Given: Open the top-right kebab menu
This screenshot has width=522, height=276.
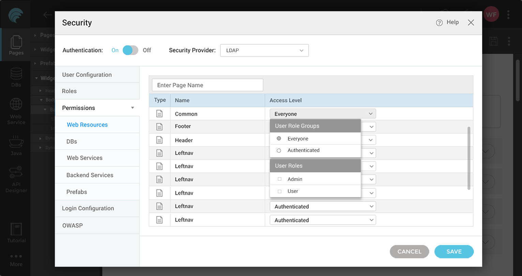Looking at the screenshot, I should 508,15.
